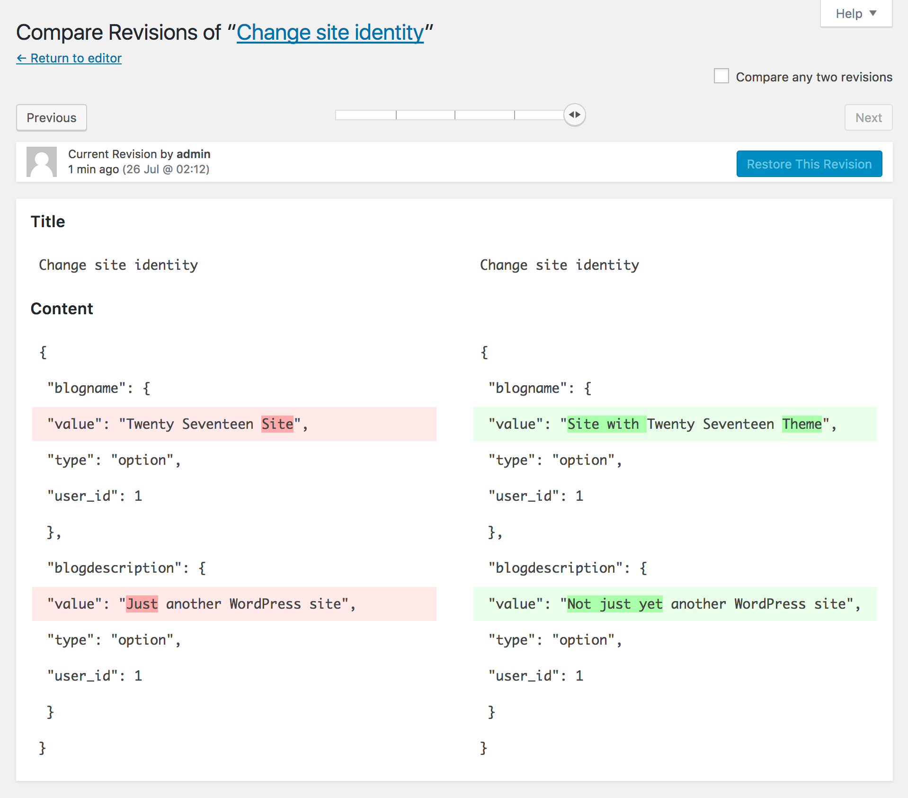Click the green-highlighted text "Not just yet"

614,604
